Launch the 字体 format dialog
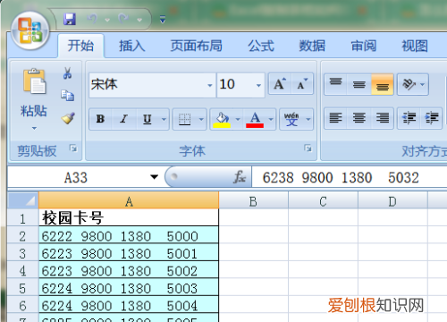Viewport: 447px width, 322px height. pos(308,148)
